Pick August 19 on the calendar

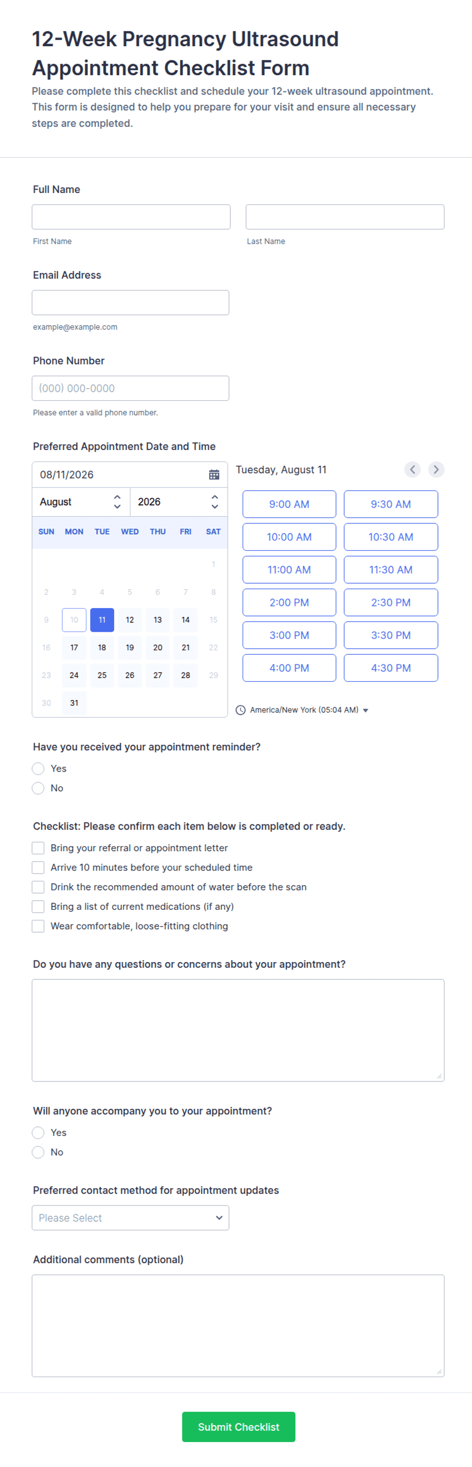pyautogui.click(x=129, y=648)
